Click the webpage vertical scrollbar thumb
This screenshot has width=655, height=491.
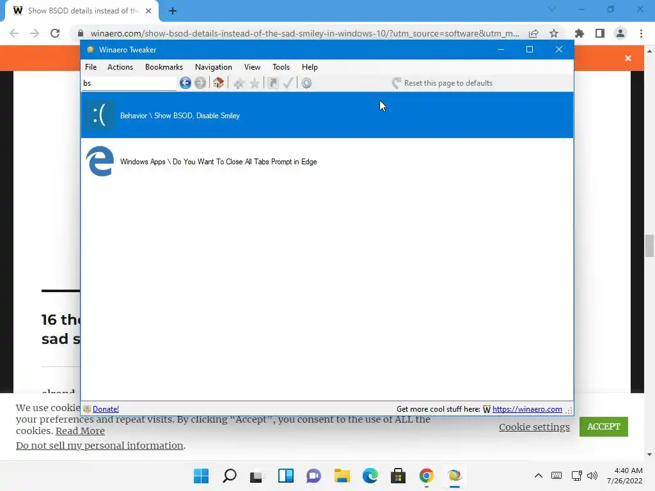tap(649, 246)
